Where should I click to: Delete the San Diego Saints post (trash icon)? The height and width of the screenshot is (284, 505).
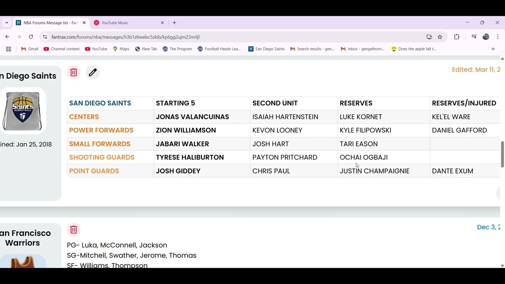[x=73, y=73]
